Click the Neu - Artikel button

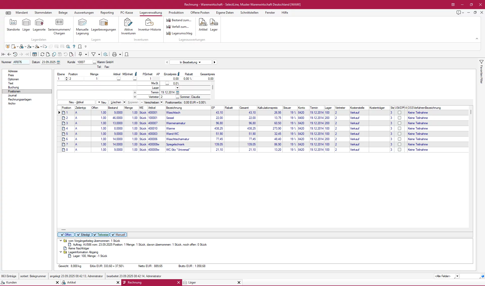[76, 102]
